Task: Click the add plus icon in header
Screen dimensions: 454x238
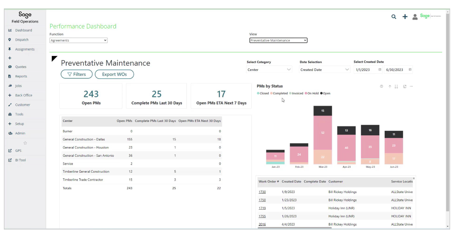Action: [405, 17]
